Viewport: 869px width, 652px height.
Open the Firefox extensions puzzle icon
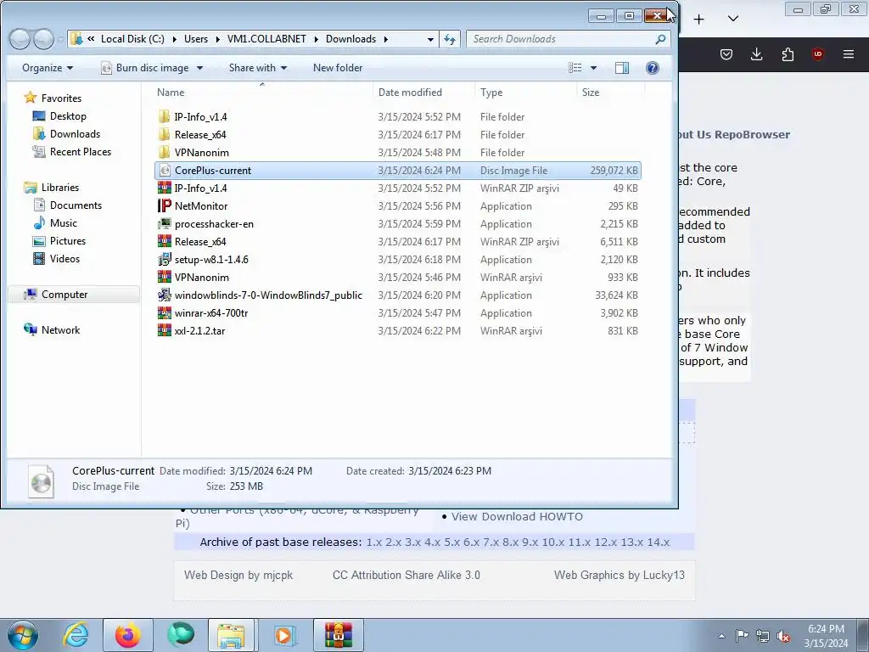tap(788, 53)
